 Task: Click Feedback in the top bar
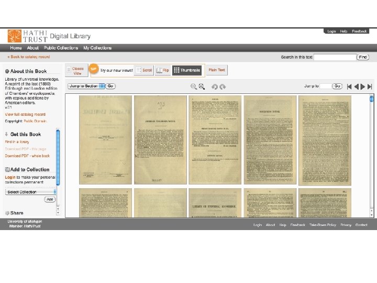359,31
